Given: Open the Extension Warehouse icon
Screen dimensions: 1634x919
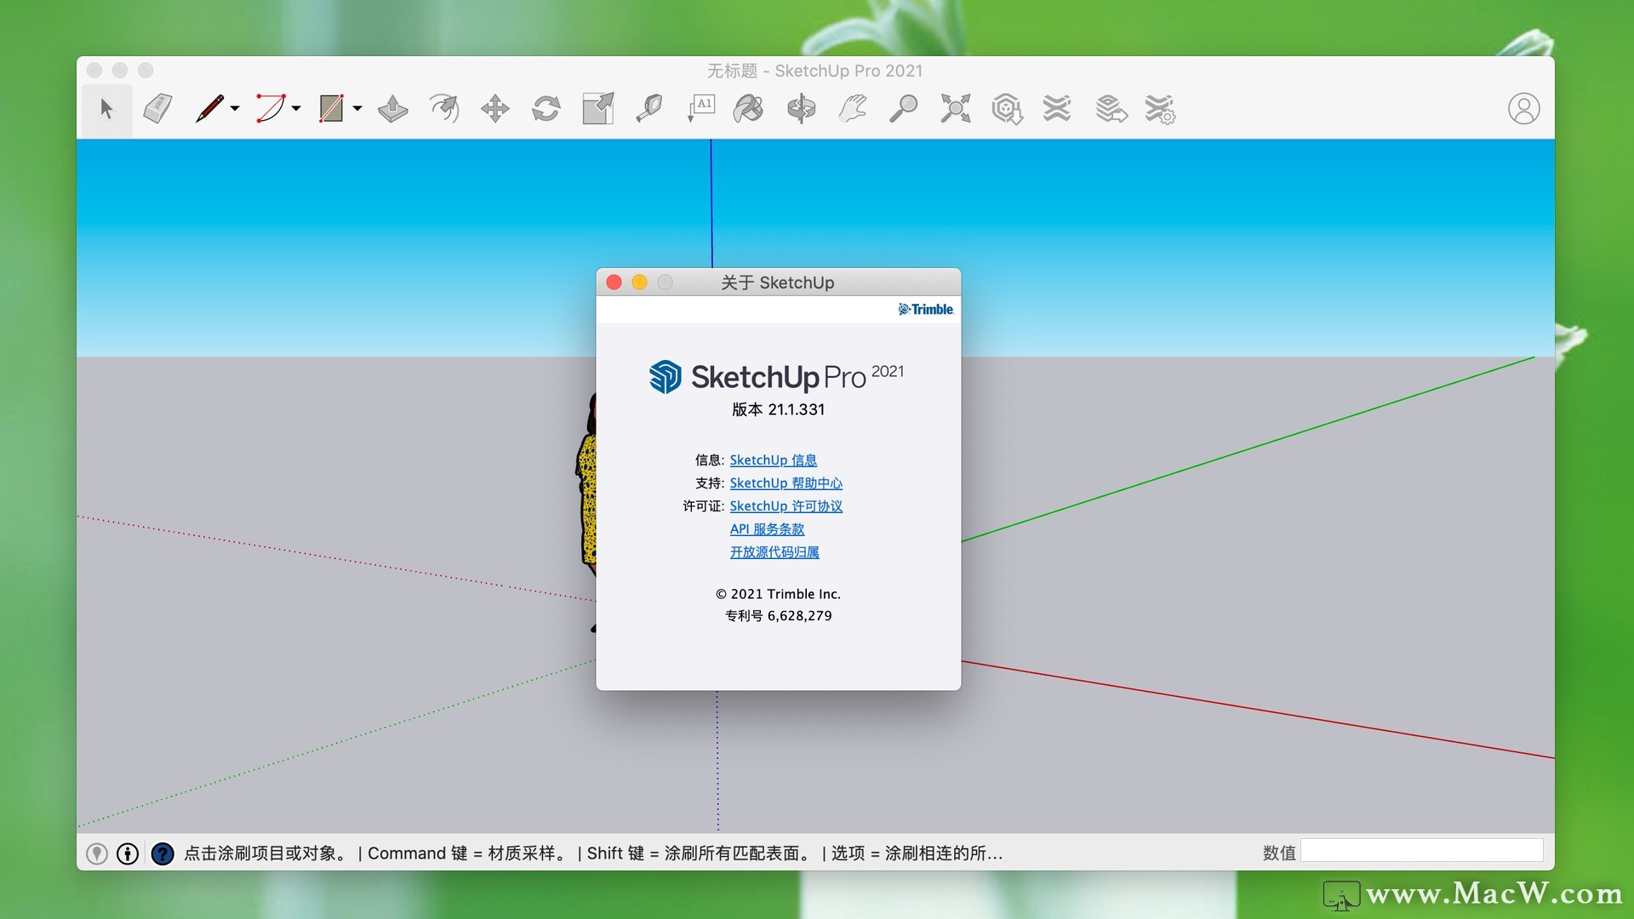Looking at the screenshot, I should pos(1057,109).
